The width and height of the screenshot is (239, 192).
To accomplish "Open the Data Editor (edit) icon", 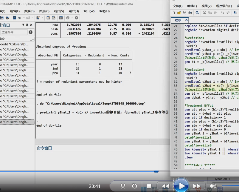I will tap(48, 18).
